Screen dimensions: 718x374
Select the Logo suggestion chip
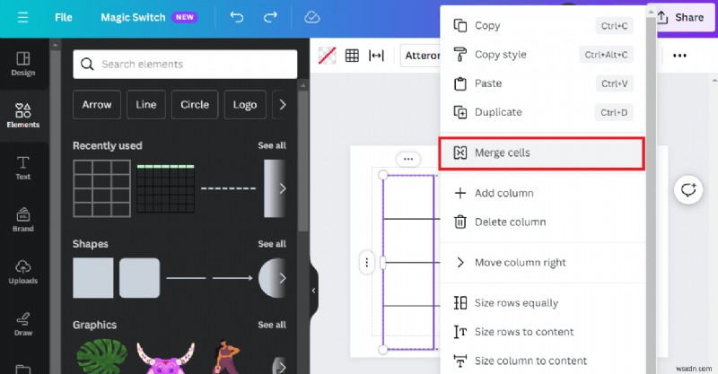245,104
